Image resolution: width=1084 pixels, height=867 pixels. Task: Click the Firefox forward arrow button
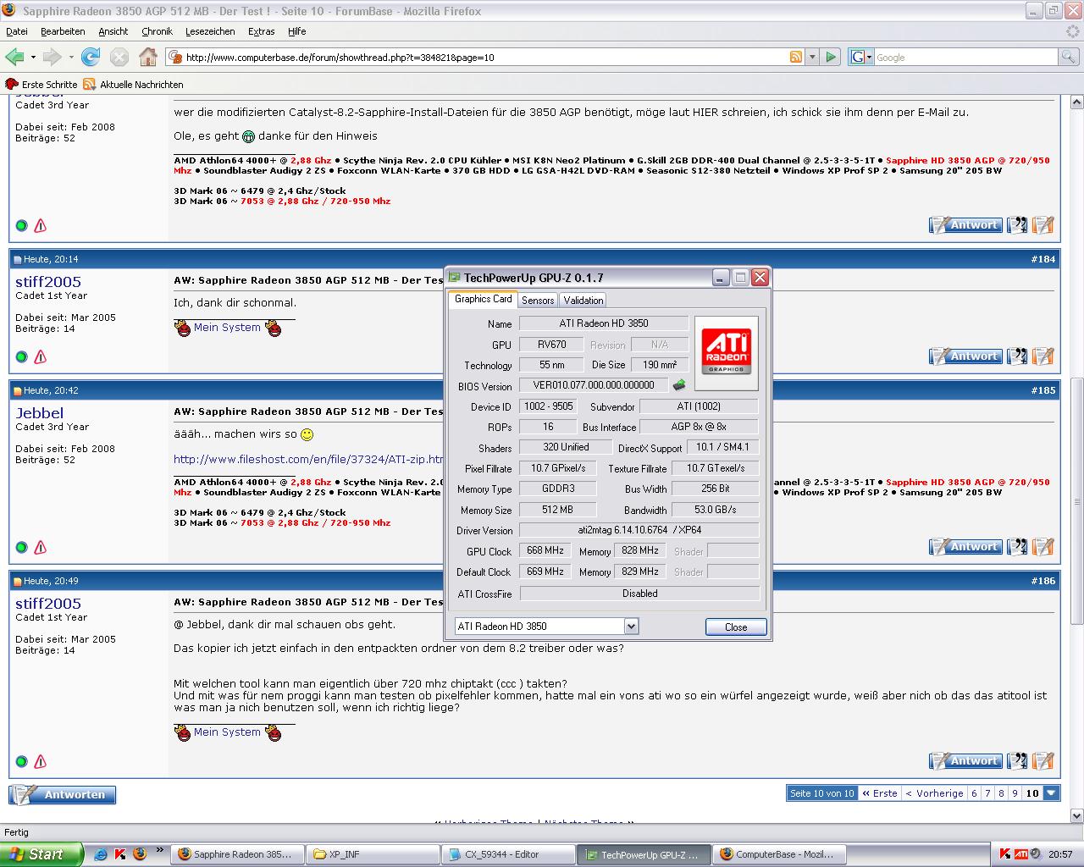(x=52, y=57)
